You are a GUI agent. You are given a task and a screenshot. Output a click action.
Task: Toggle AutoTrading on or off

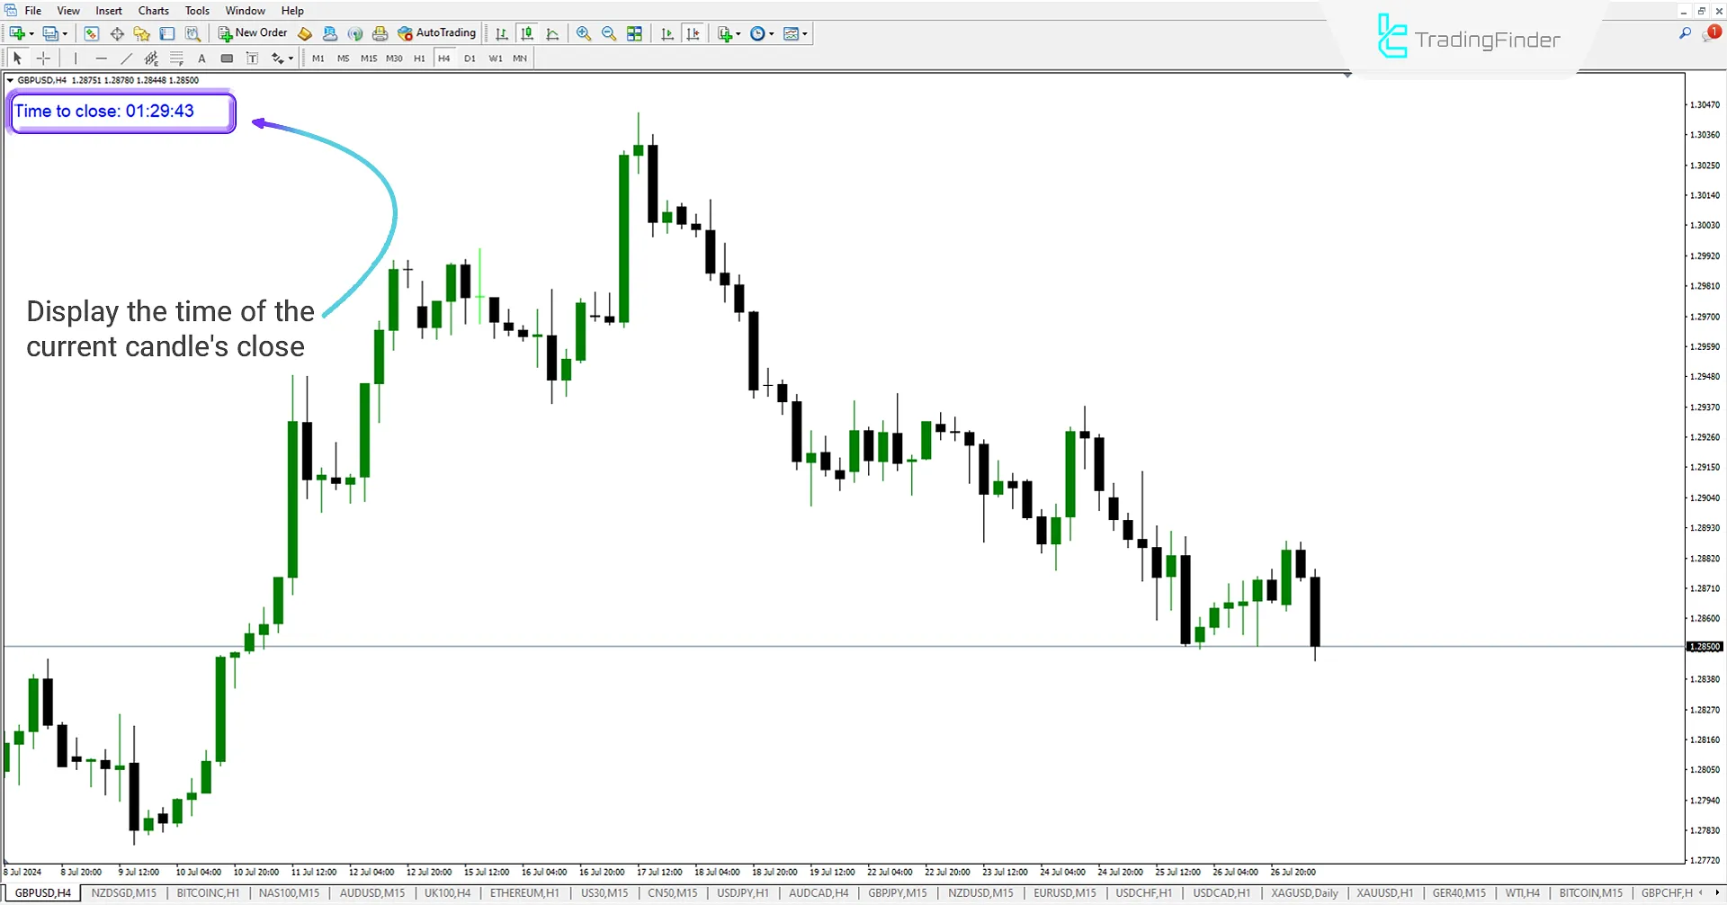tap(438, 32)
